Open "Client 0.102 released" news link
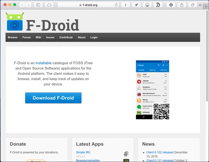The width and height of the screenshot is (209, 162). (x=160, y=152)
